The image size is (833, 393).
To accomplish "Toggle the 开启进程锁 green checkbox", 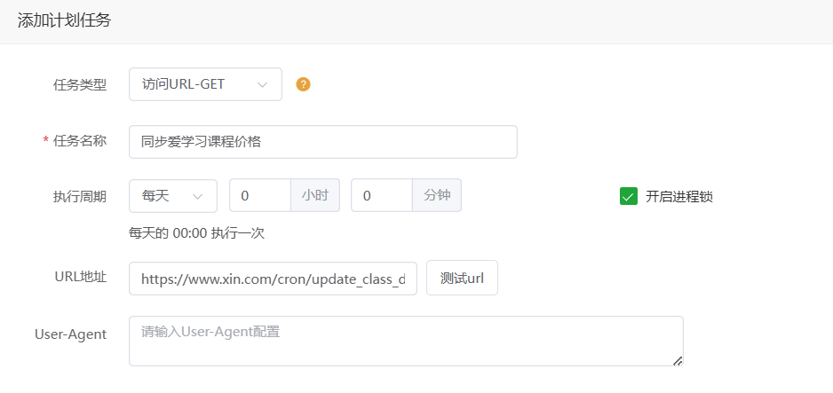I will click(x=629, y=196).
